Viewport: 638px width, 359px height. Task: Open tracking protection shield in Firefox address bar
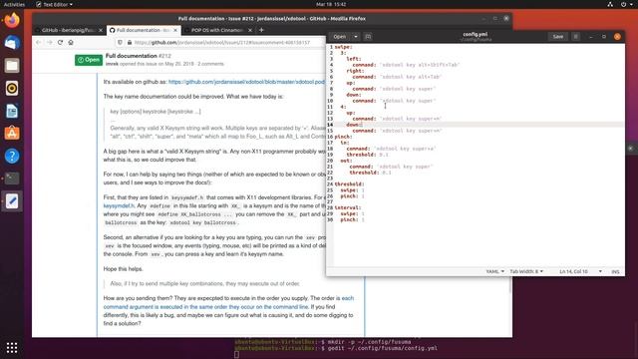pos(120,42)
